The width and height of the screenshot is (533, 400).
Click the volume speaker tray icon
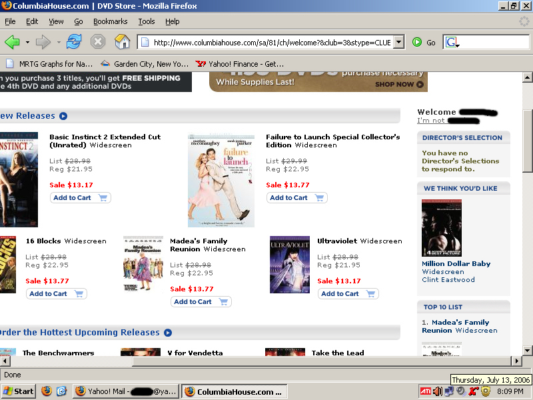(438, 391)
